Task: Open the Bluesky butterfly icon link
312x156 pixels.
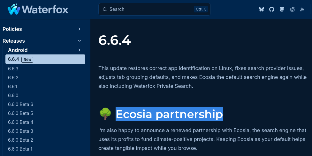Action: point(262,9)
